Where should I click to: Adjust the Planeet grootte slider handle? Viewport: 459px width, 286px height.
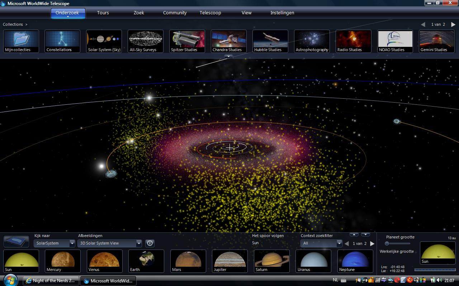(x=387, y=243)
